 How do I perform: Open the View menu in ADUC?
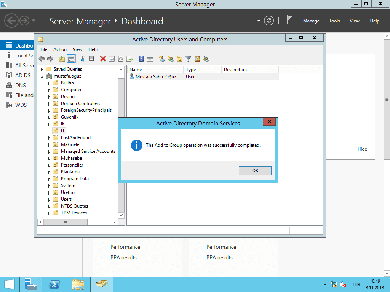pos(77,49)
